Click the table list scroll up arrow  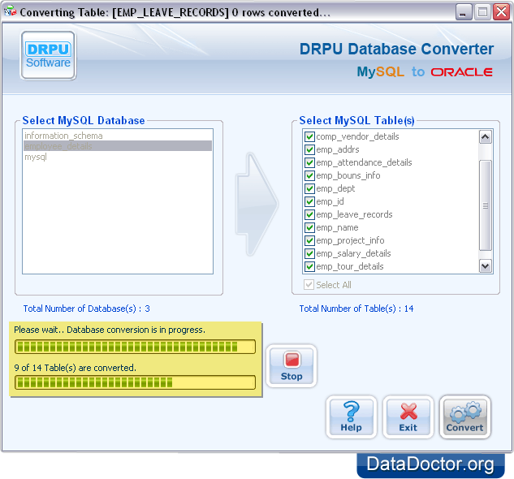(485, 136)
